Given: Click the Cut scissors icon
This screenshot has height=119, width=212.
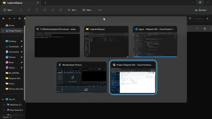Looking at the screenshot, I should pos(21,10).
